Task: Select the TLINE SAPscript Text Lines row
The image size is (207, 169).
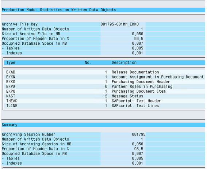Action: click(104, 106)
